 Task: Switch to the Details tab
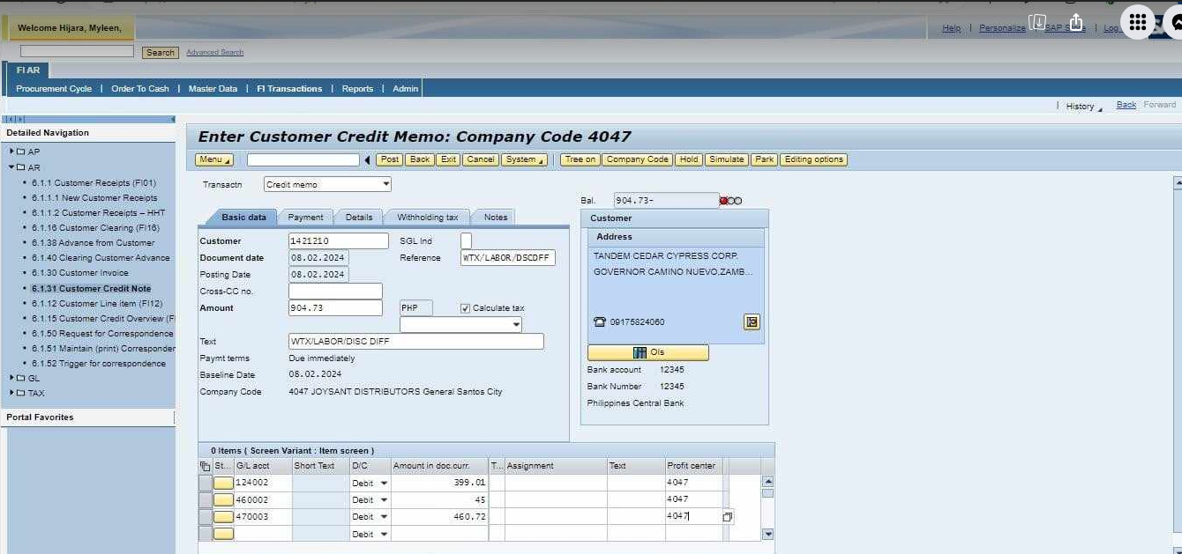click(x=359, y=218)
